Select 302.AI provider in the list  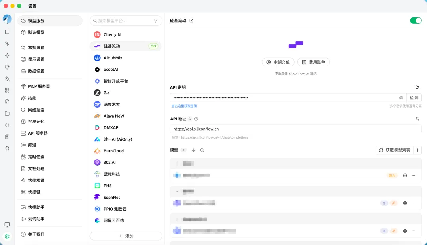coord(126,162)
